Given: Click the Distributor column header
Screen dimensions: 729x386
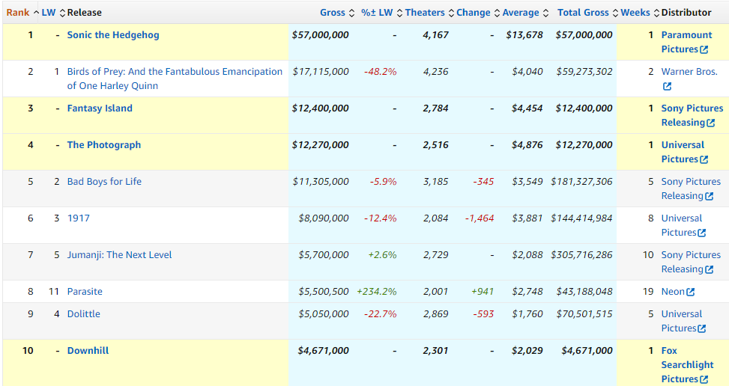Looking at the screenshot, I should 686,13.
